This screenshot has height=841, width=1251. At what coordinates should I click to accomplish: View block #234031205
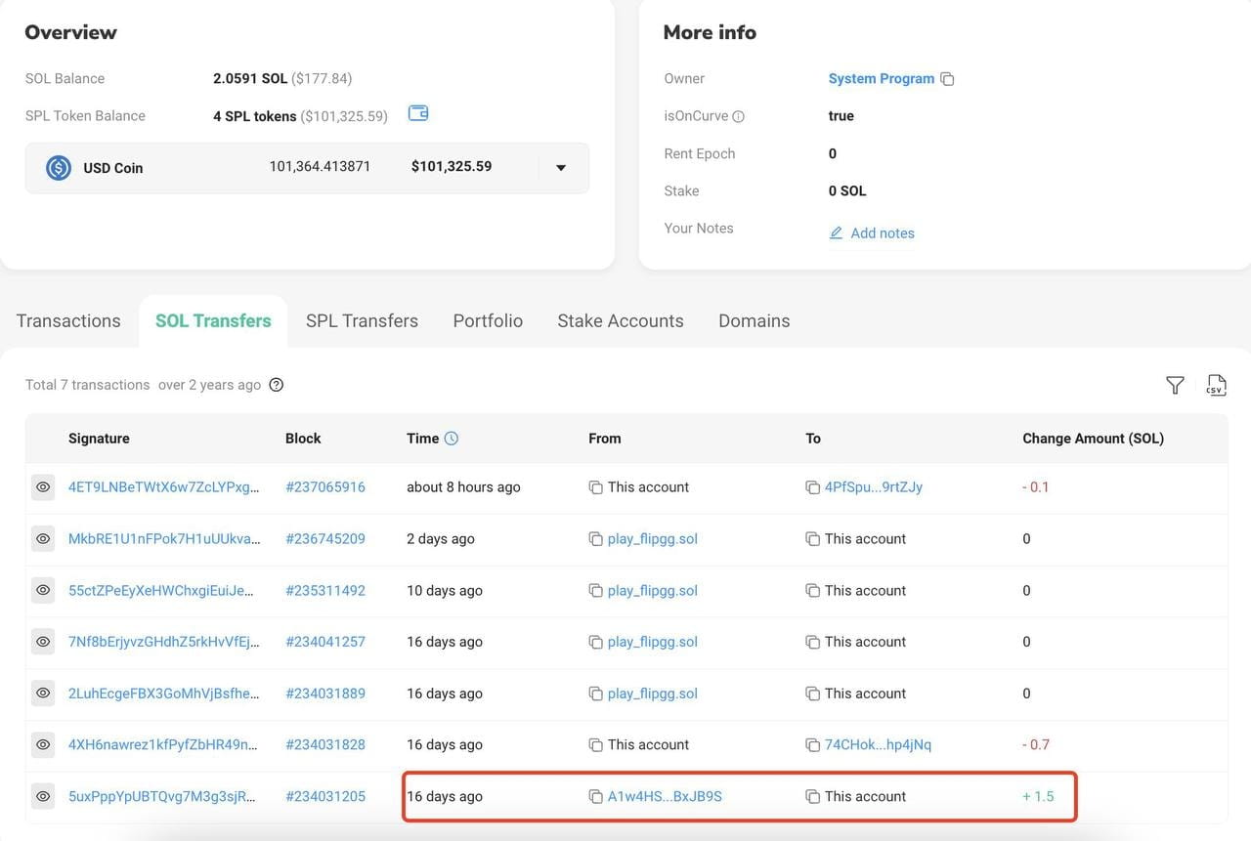tap(325, 797)
